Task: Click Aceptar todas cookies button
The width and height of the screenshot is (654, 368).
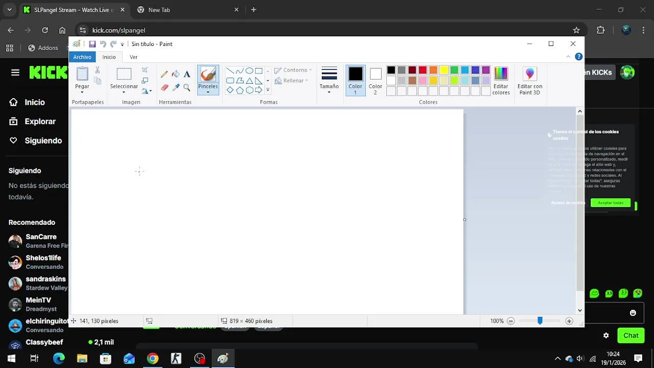Action: coord(611,203)
